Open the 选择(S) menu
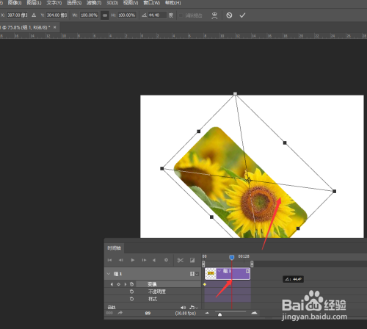Image resolution: width=367 pixels, height=329 pixels. (x=74, y=3)
